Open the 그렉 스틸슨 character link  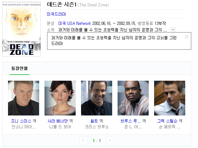(167, 121)
